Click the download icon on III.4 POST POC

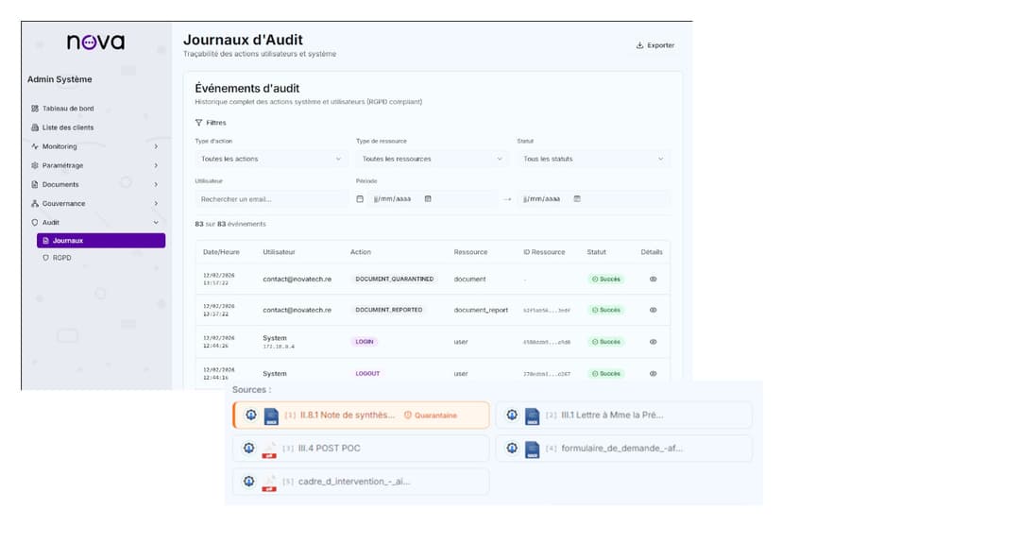click(249, 447)
